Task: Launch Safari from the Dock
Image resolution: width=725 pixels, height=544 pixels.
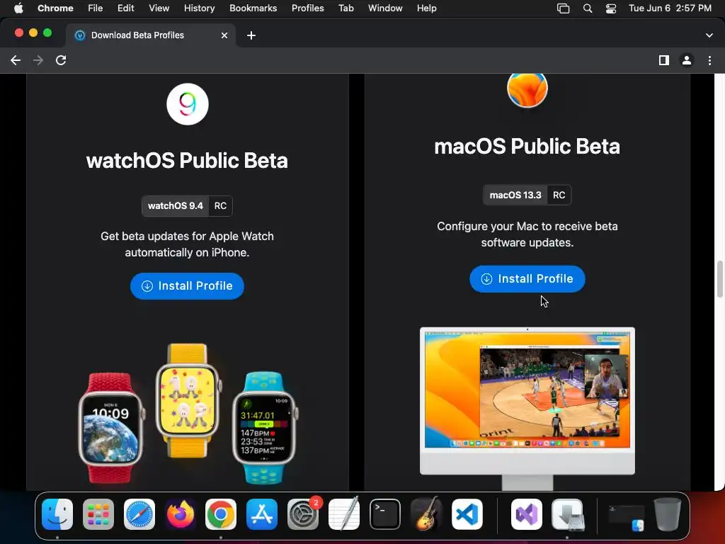Action: (139, 514)
